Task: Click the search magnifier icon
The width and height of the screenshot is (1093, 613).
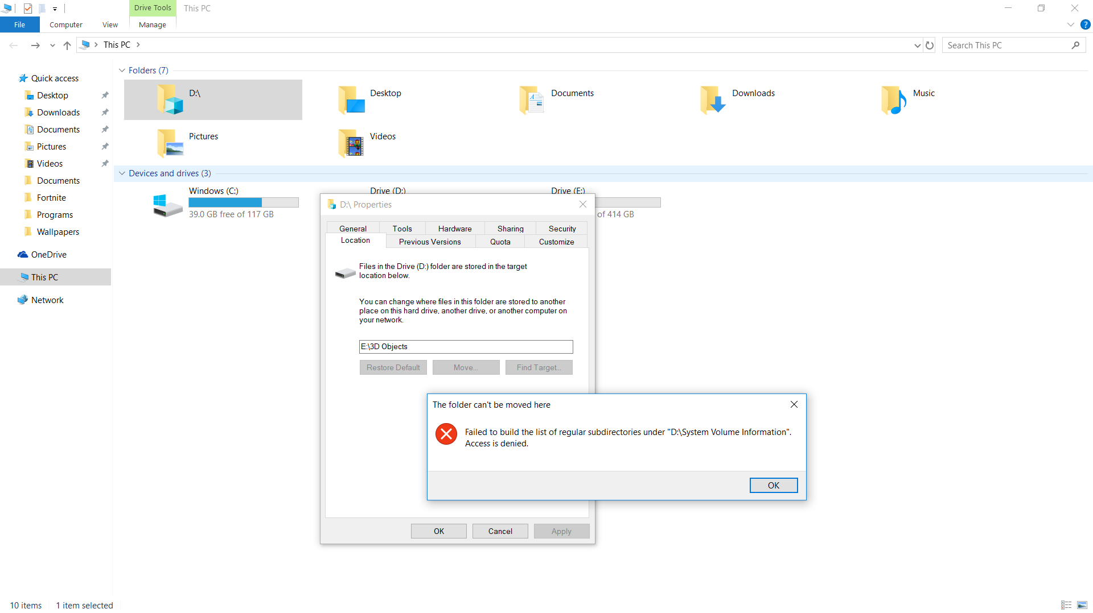Action: (1075, 45)
